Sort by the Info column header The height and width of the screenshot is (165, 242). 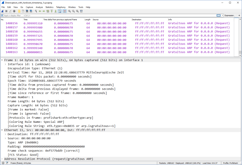point(201,19)
